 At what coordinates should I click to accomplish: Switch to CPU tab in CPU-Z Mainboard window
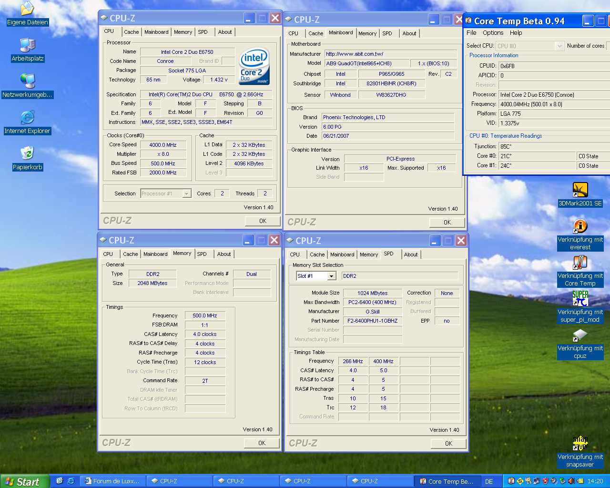click(x=294, y=33)
